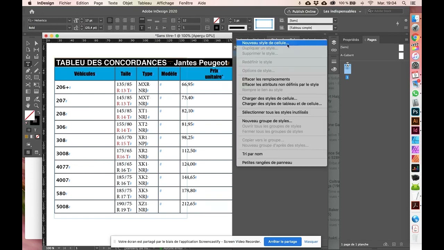Click the Masquer link
The image size is (444, 250).
[x=311, y=242]
